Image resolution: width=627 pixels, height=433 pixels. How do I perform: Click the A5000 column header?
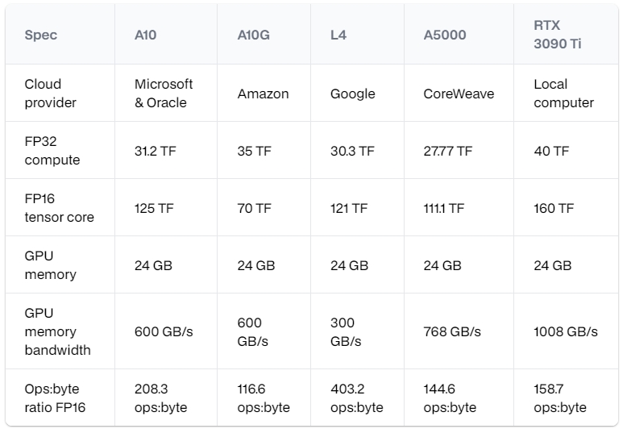(445, 35)
